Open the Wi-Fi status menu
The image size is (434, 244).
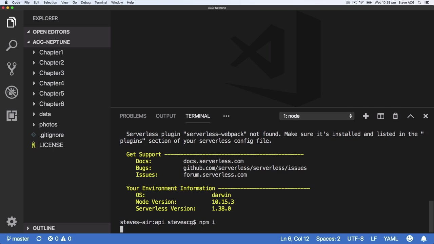click(x=361, y=2)
